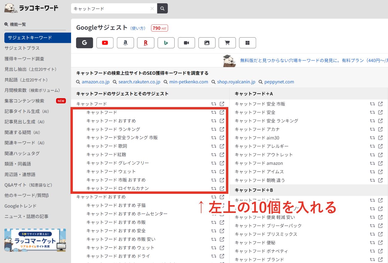Open the shop.royalcanin.jp SEO keyword link
This screenshot has height=263, width=388.
click(236, 82)
